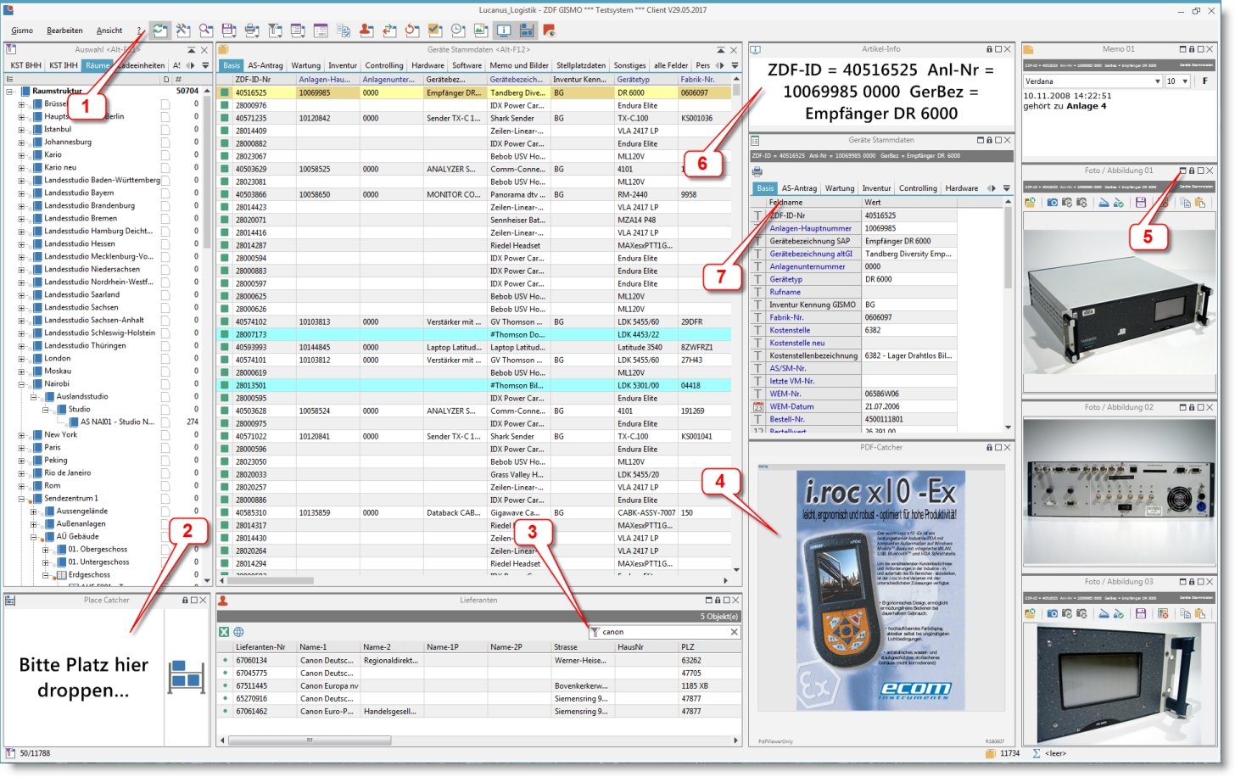Open the wrench tools icon in main toolbar
The height and width of the screenshot is (777, 1235).
pyautogui.click(x=183, y=31)
